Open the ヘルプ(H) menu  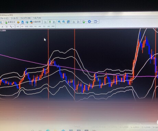click(x=37, y=18)
